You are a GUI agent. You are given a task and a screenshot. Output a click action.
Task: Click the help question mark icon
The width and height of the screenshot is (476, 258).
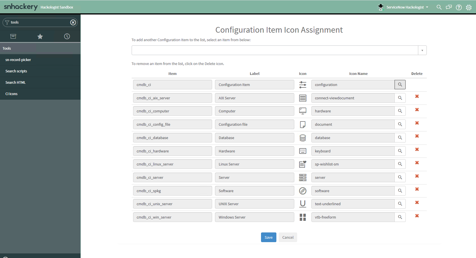point(459,7)
